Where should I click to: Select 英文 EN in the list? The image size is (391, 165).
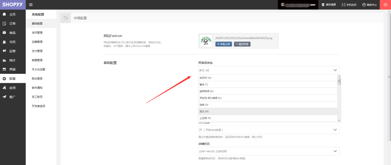coord(268,111)
